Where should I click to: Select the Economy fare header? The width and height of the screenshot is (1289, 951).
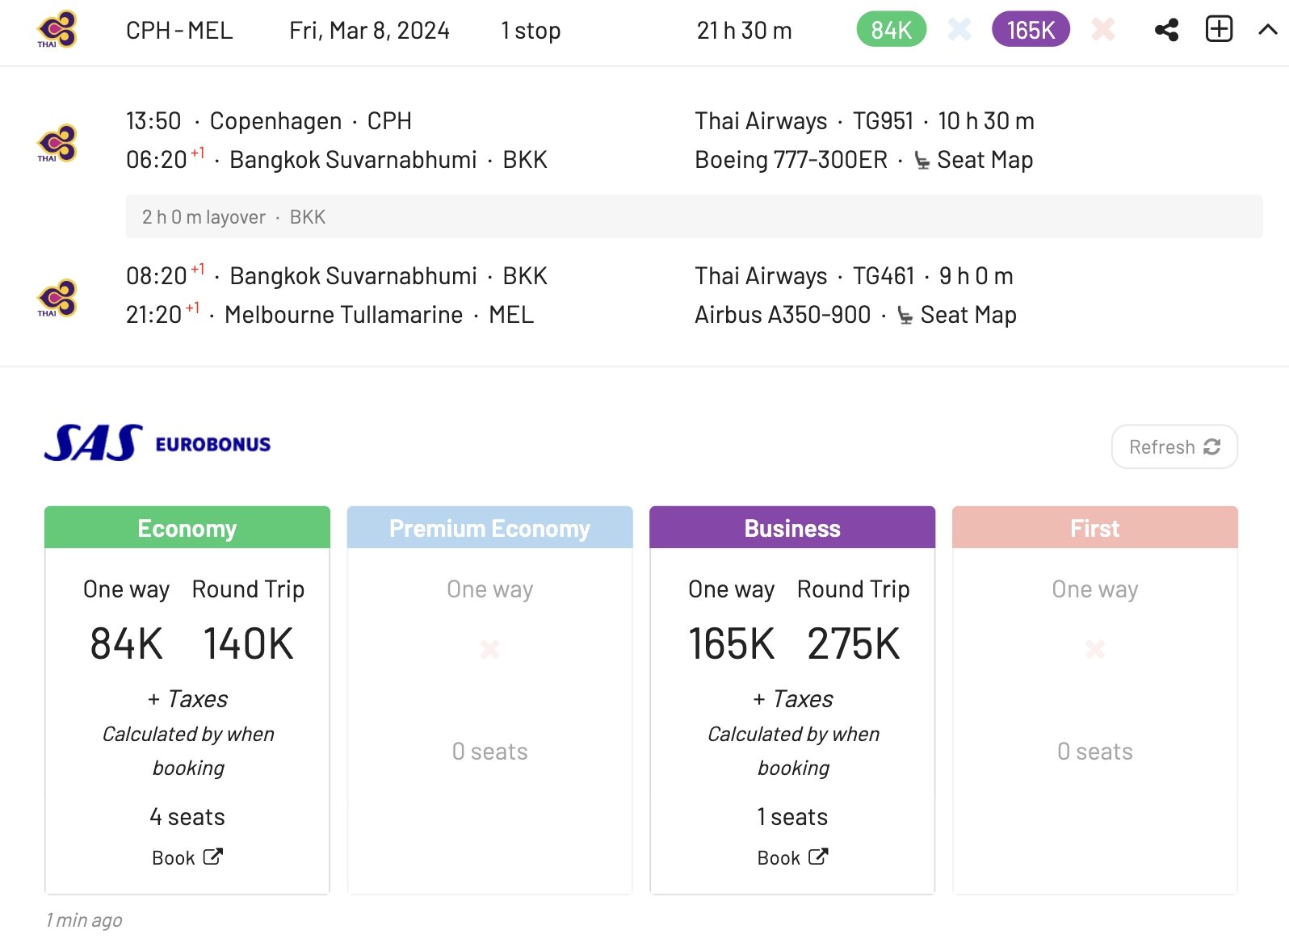coord(187,528)
